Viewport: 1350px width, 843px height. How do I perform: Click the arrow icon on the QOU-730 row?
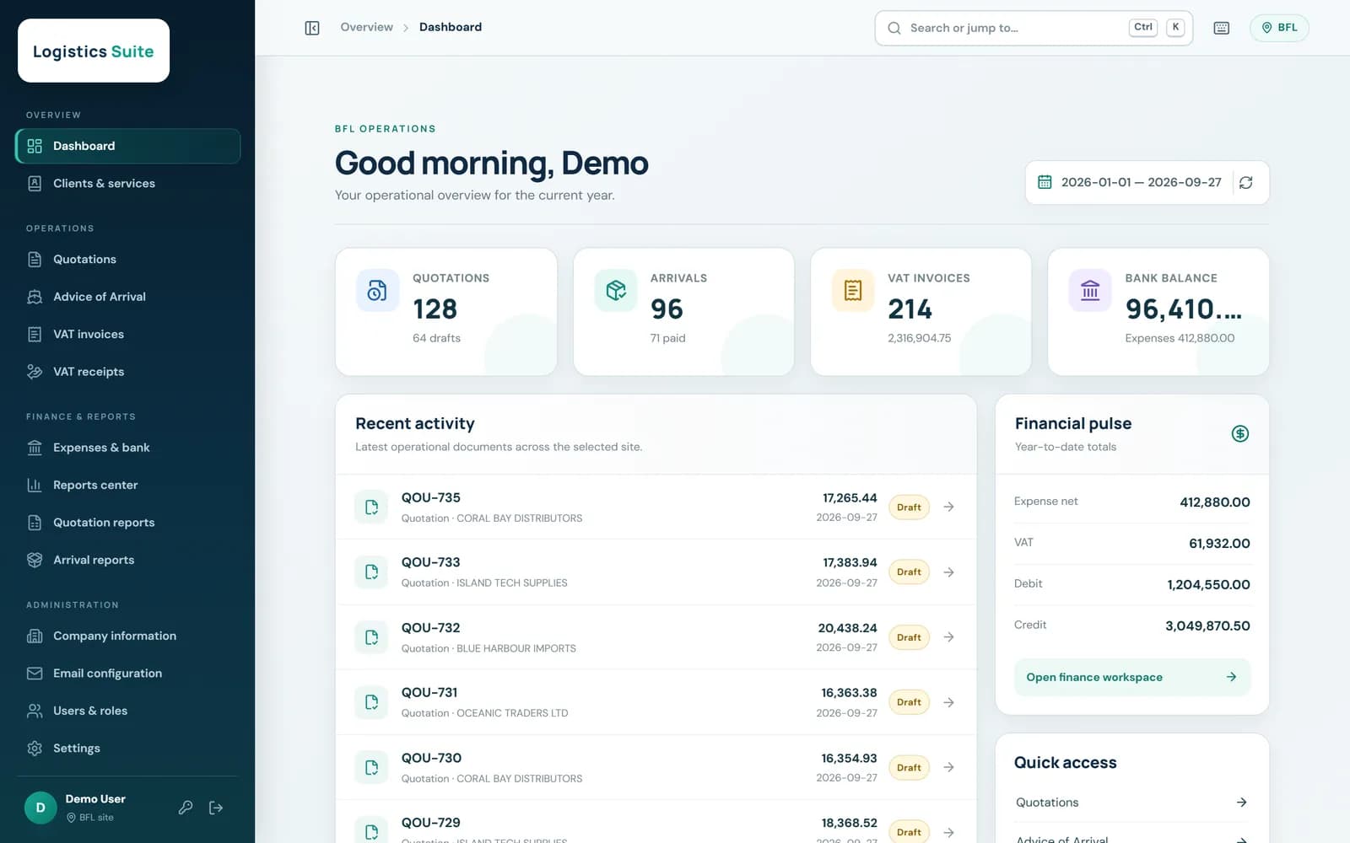949,767
